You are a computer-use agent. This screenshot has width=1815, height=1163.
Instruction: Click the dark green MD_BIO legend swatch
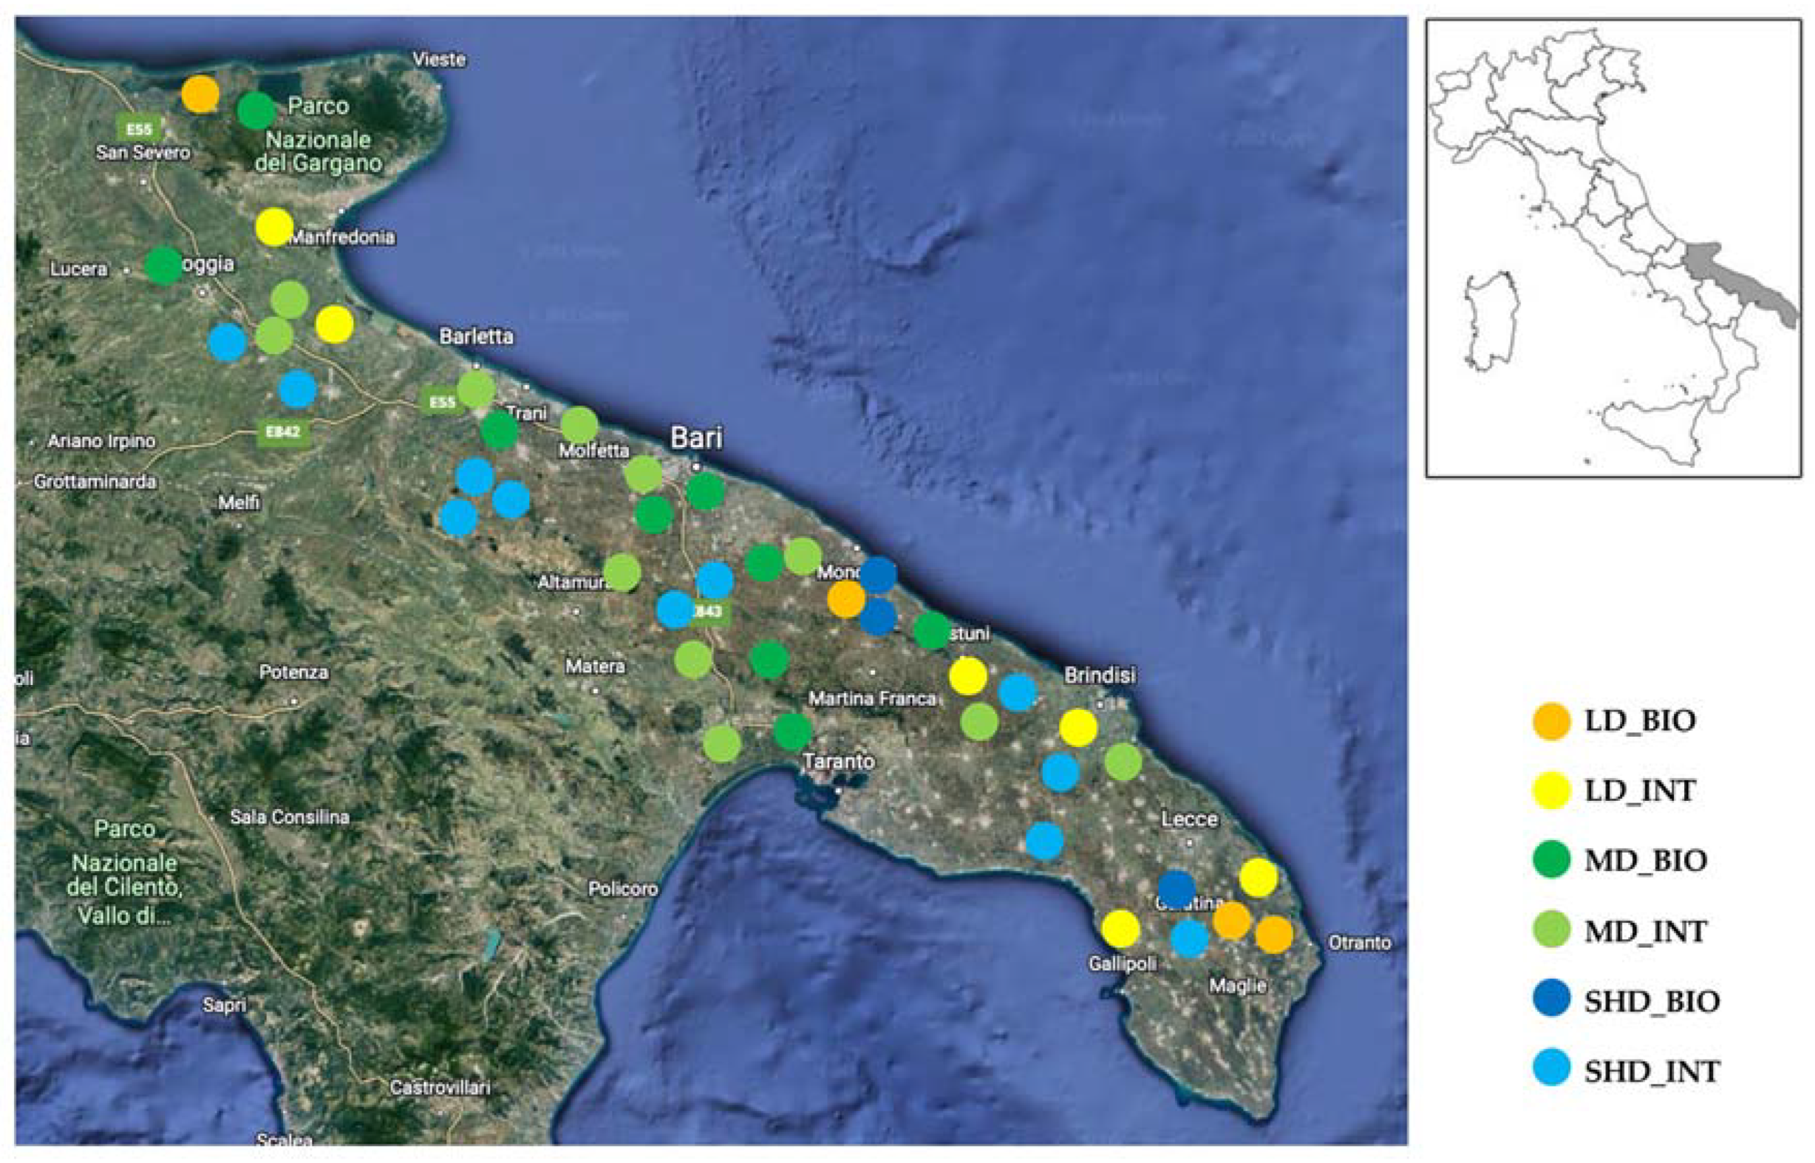click(1550, 861)
